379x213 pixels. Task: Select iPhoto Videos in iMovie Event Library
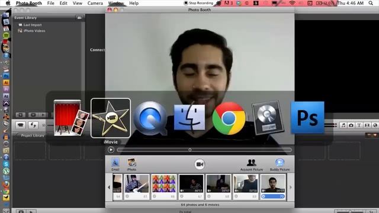31,31
